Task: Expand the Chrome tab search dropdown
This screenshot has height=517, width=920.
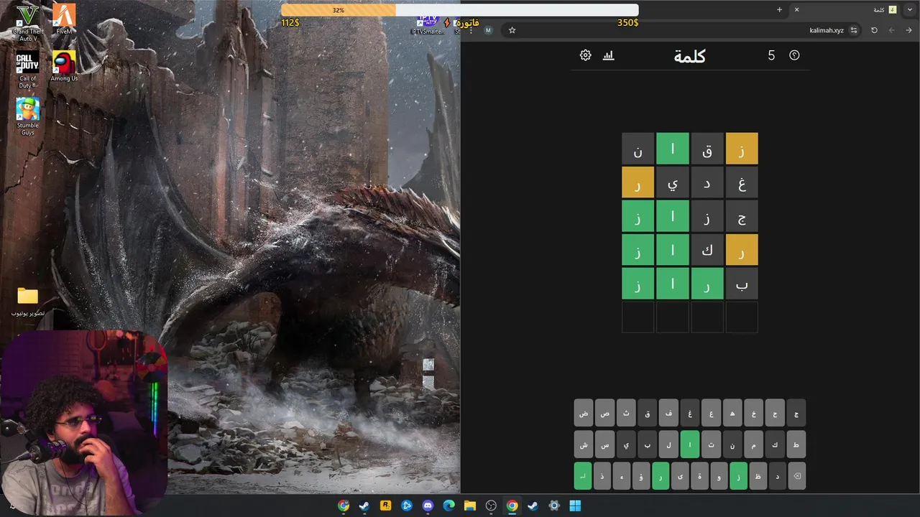Action: [909, 9]
